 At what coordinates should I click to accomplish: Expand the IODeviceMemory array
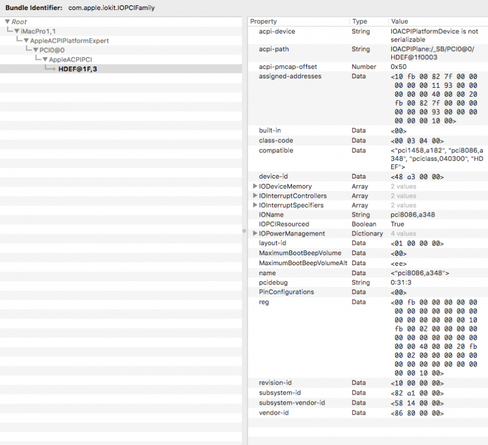click(255, 186)
